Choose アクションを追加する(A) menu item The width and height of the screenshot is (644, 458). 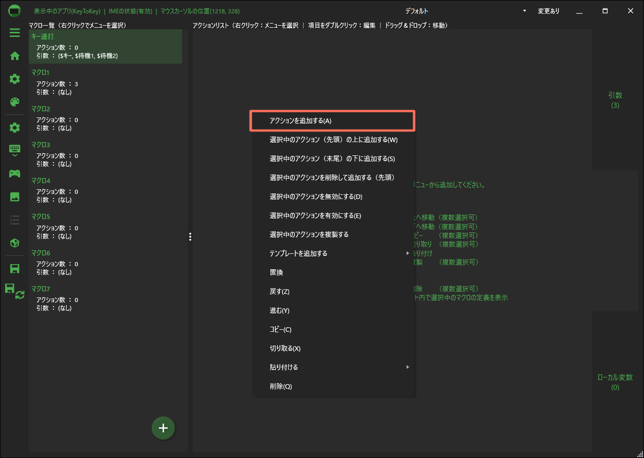coord(332,121)
